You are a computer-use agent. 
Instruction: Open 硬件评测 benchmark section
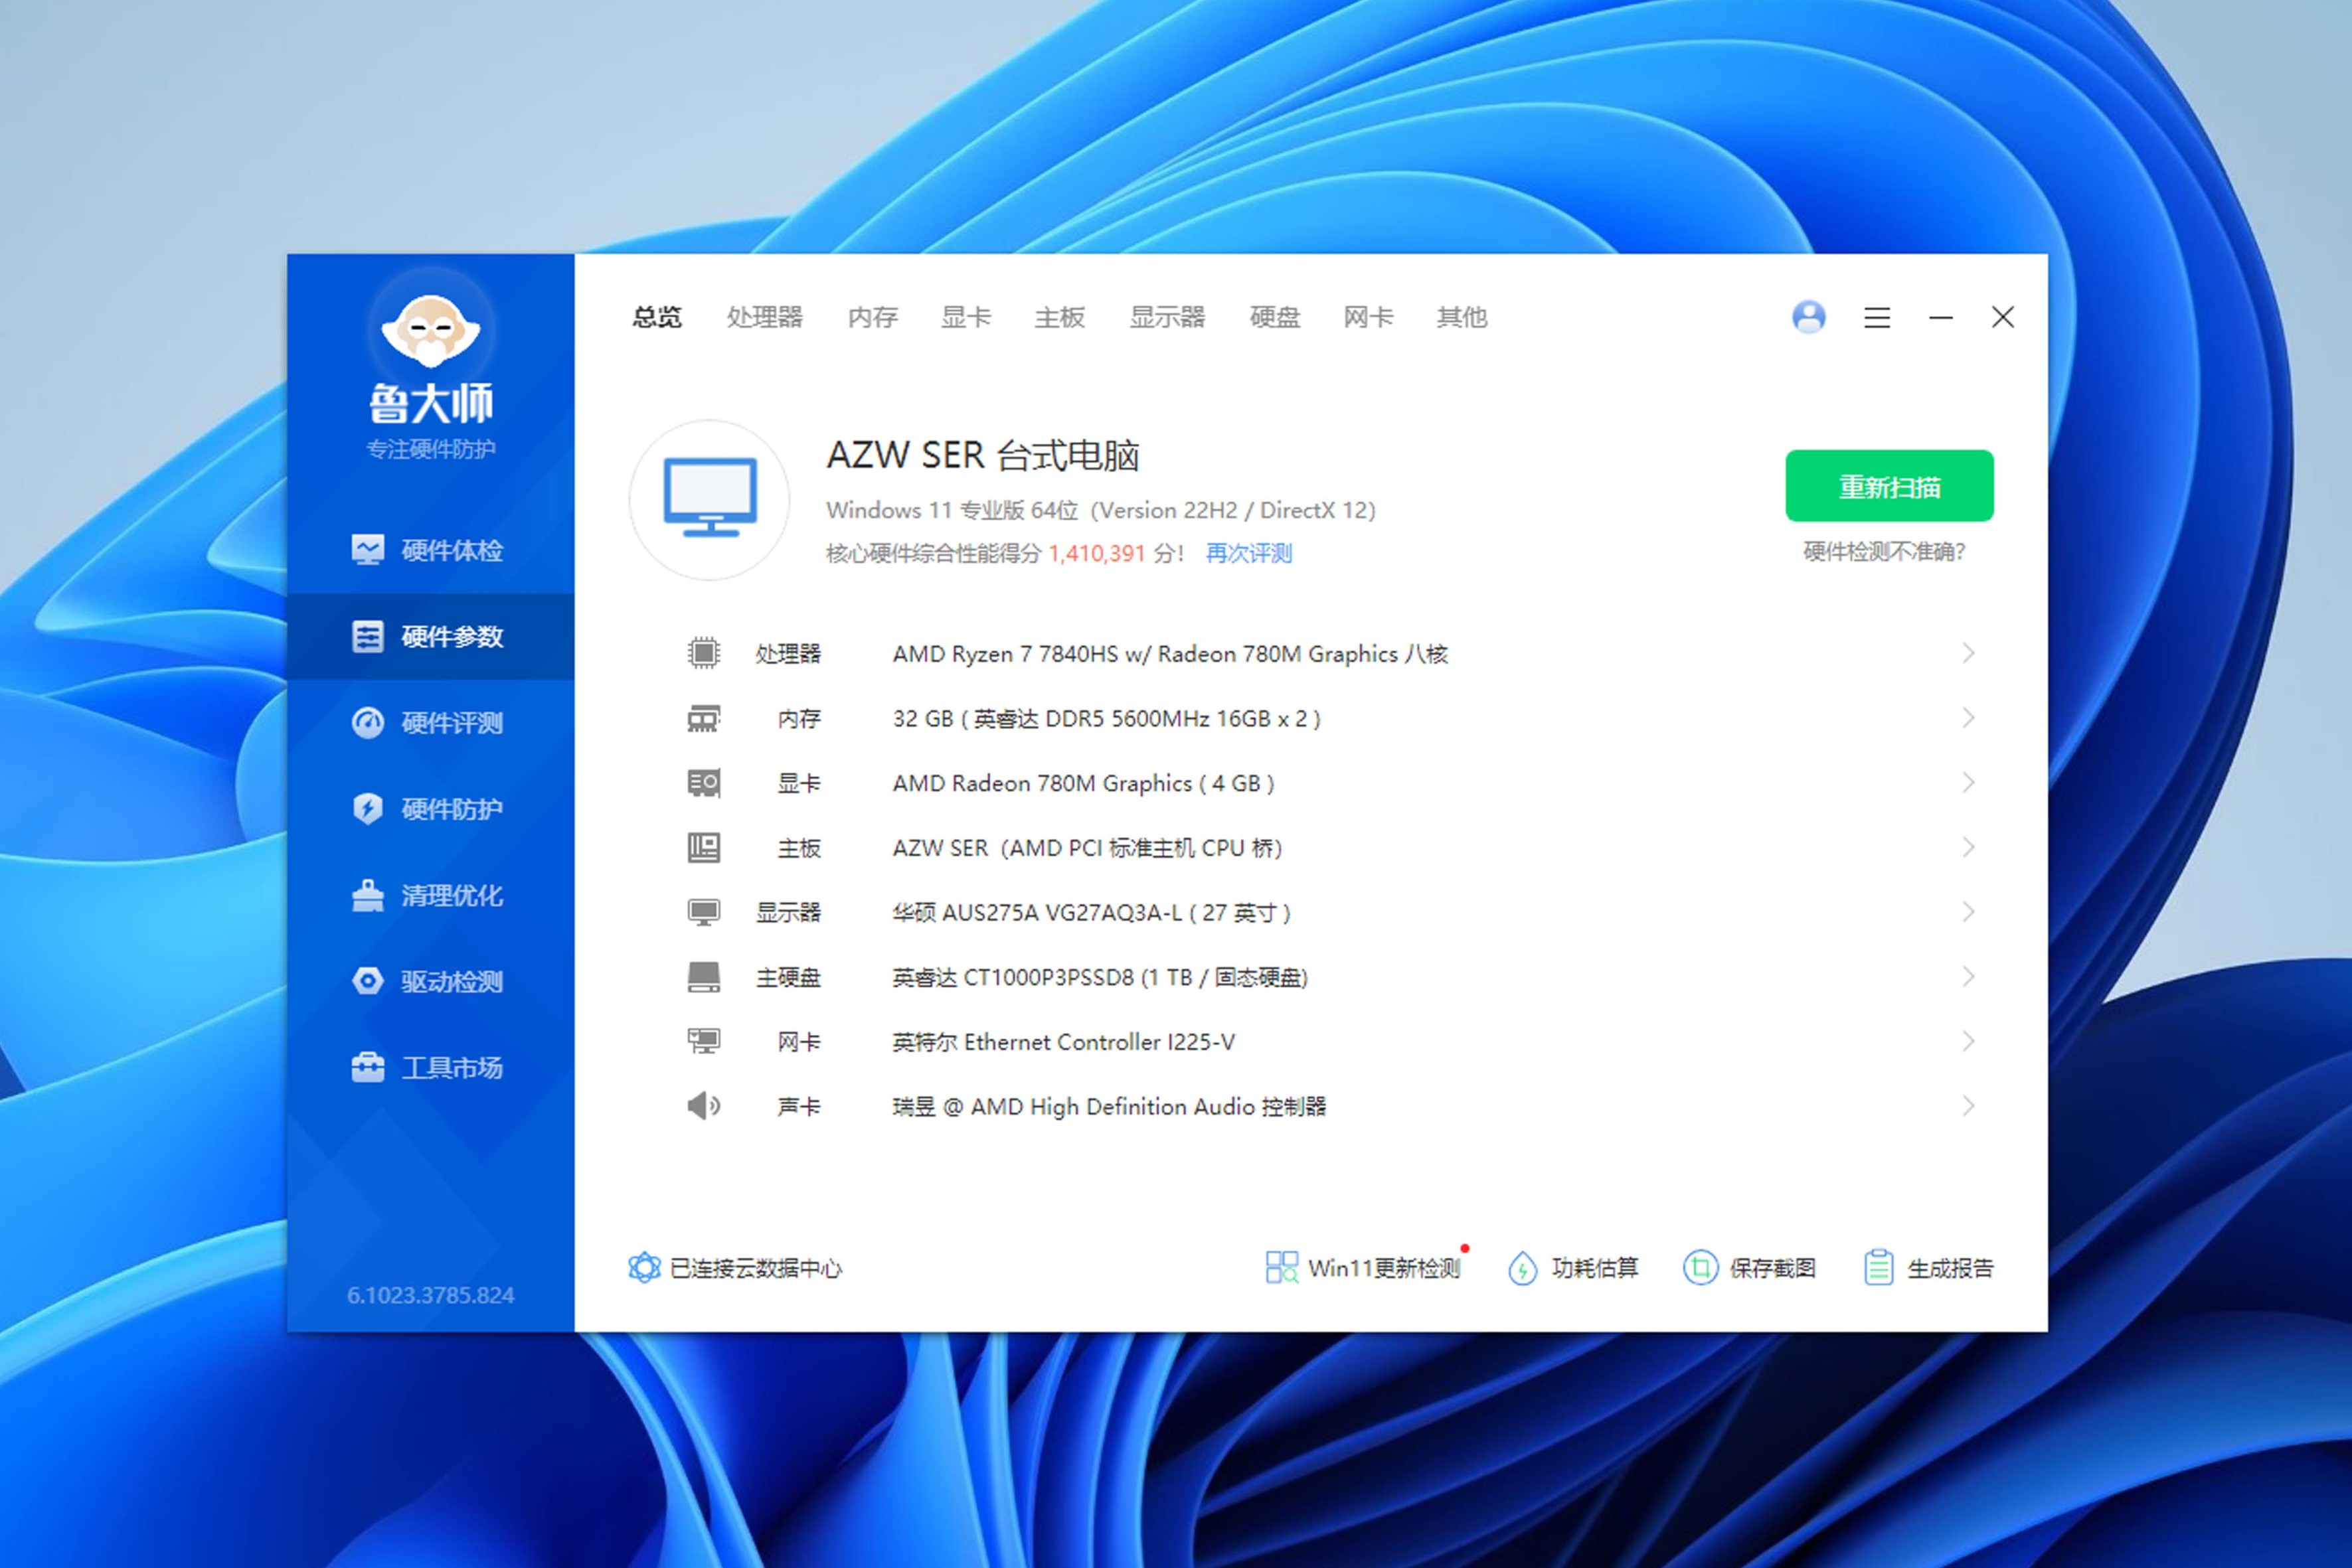tap(430, 722)
